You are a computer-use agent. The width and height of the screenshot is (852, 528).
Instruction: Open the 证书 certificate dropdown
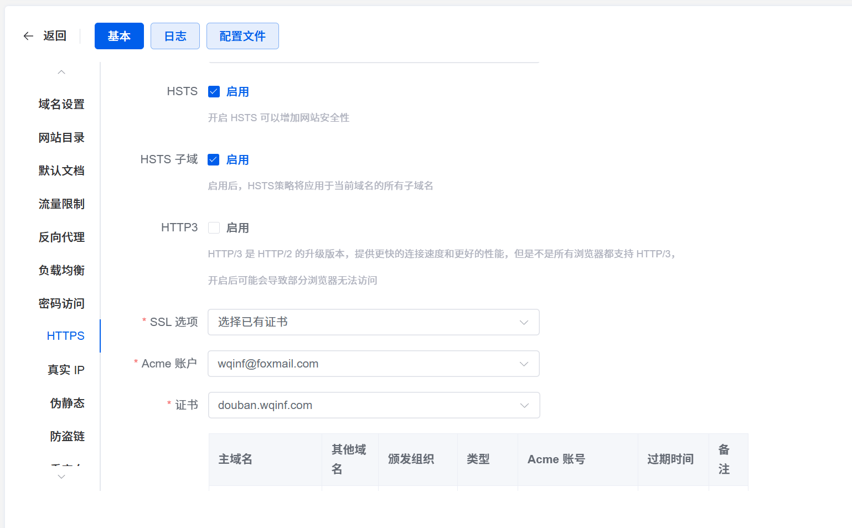click(x=373, y=405)
